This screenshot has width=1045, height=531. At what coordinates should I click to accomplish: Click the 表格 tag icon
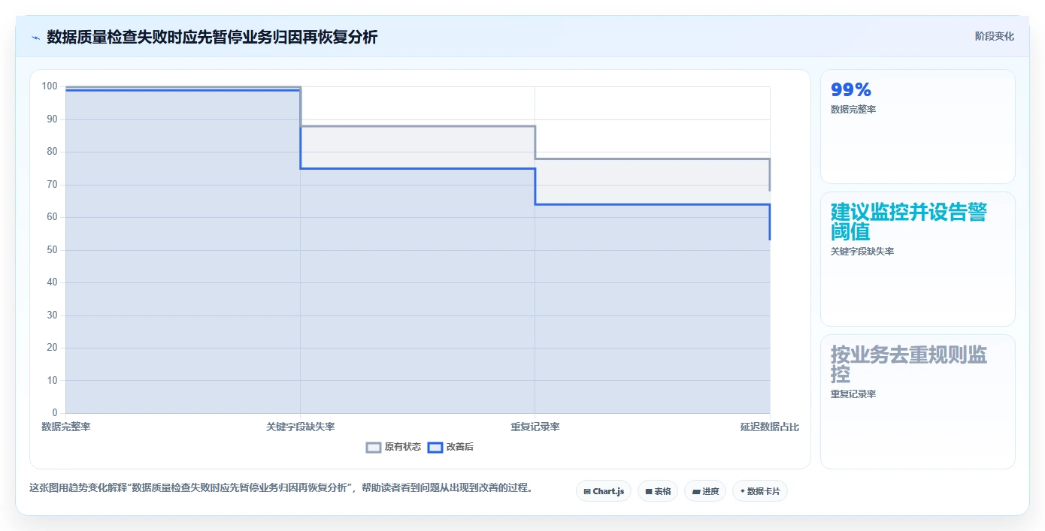[649, 492]
